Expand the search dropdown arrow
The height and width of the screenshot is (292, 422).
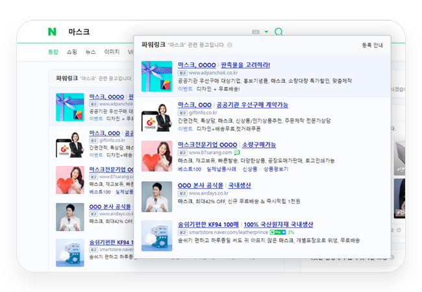click(266, 32)
